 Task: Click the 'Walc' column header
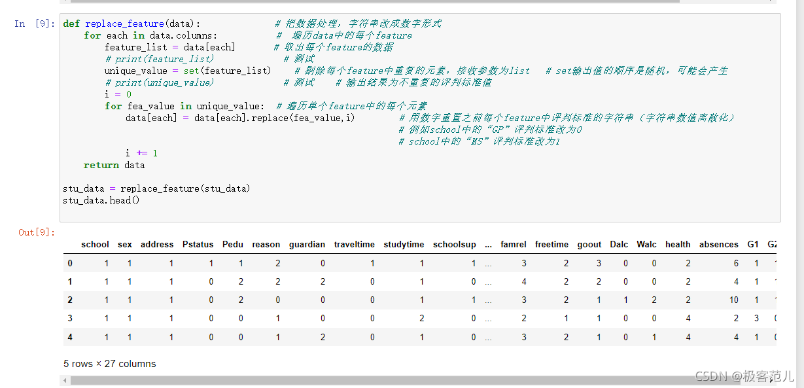coord(647,244)
